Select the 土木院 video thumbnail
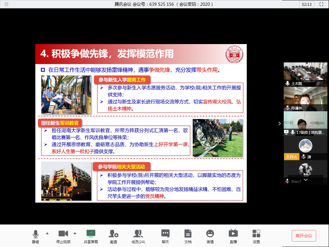329x247 pixels. [305, 74]
